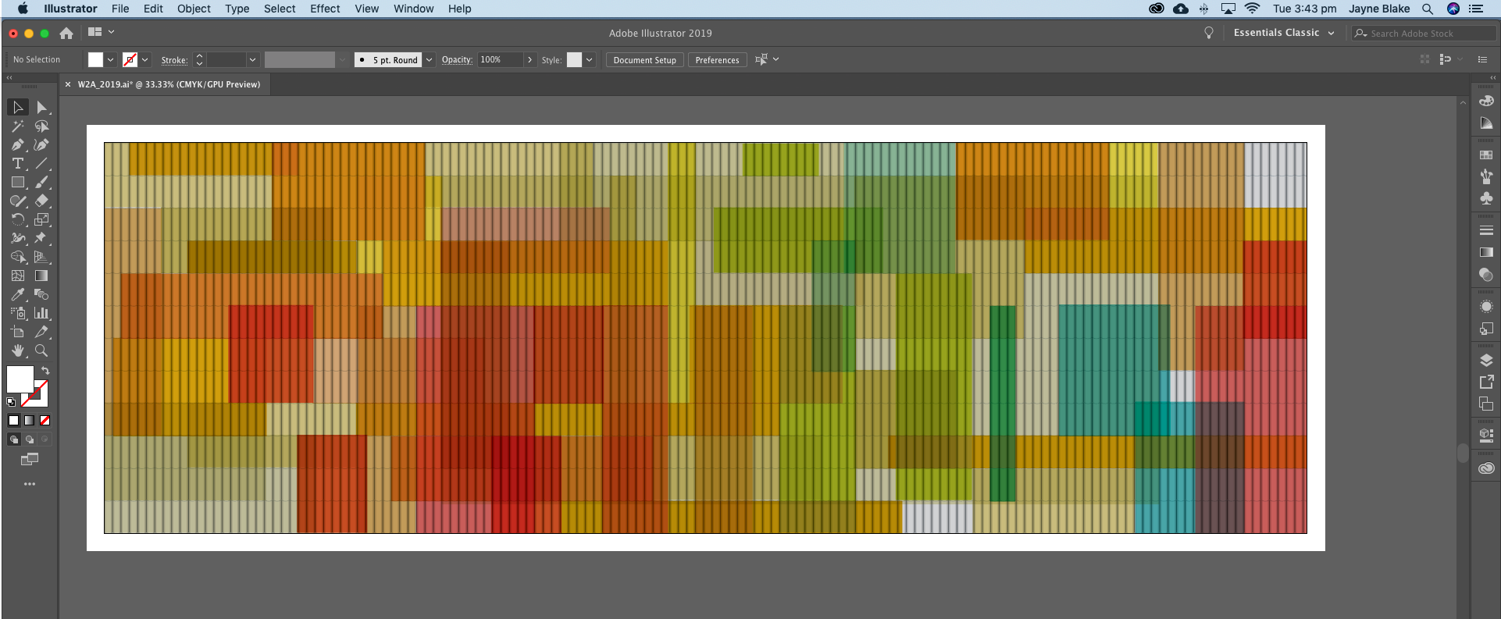Select the Rectangle tool

17,183
